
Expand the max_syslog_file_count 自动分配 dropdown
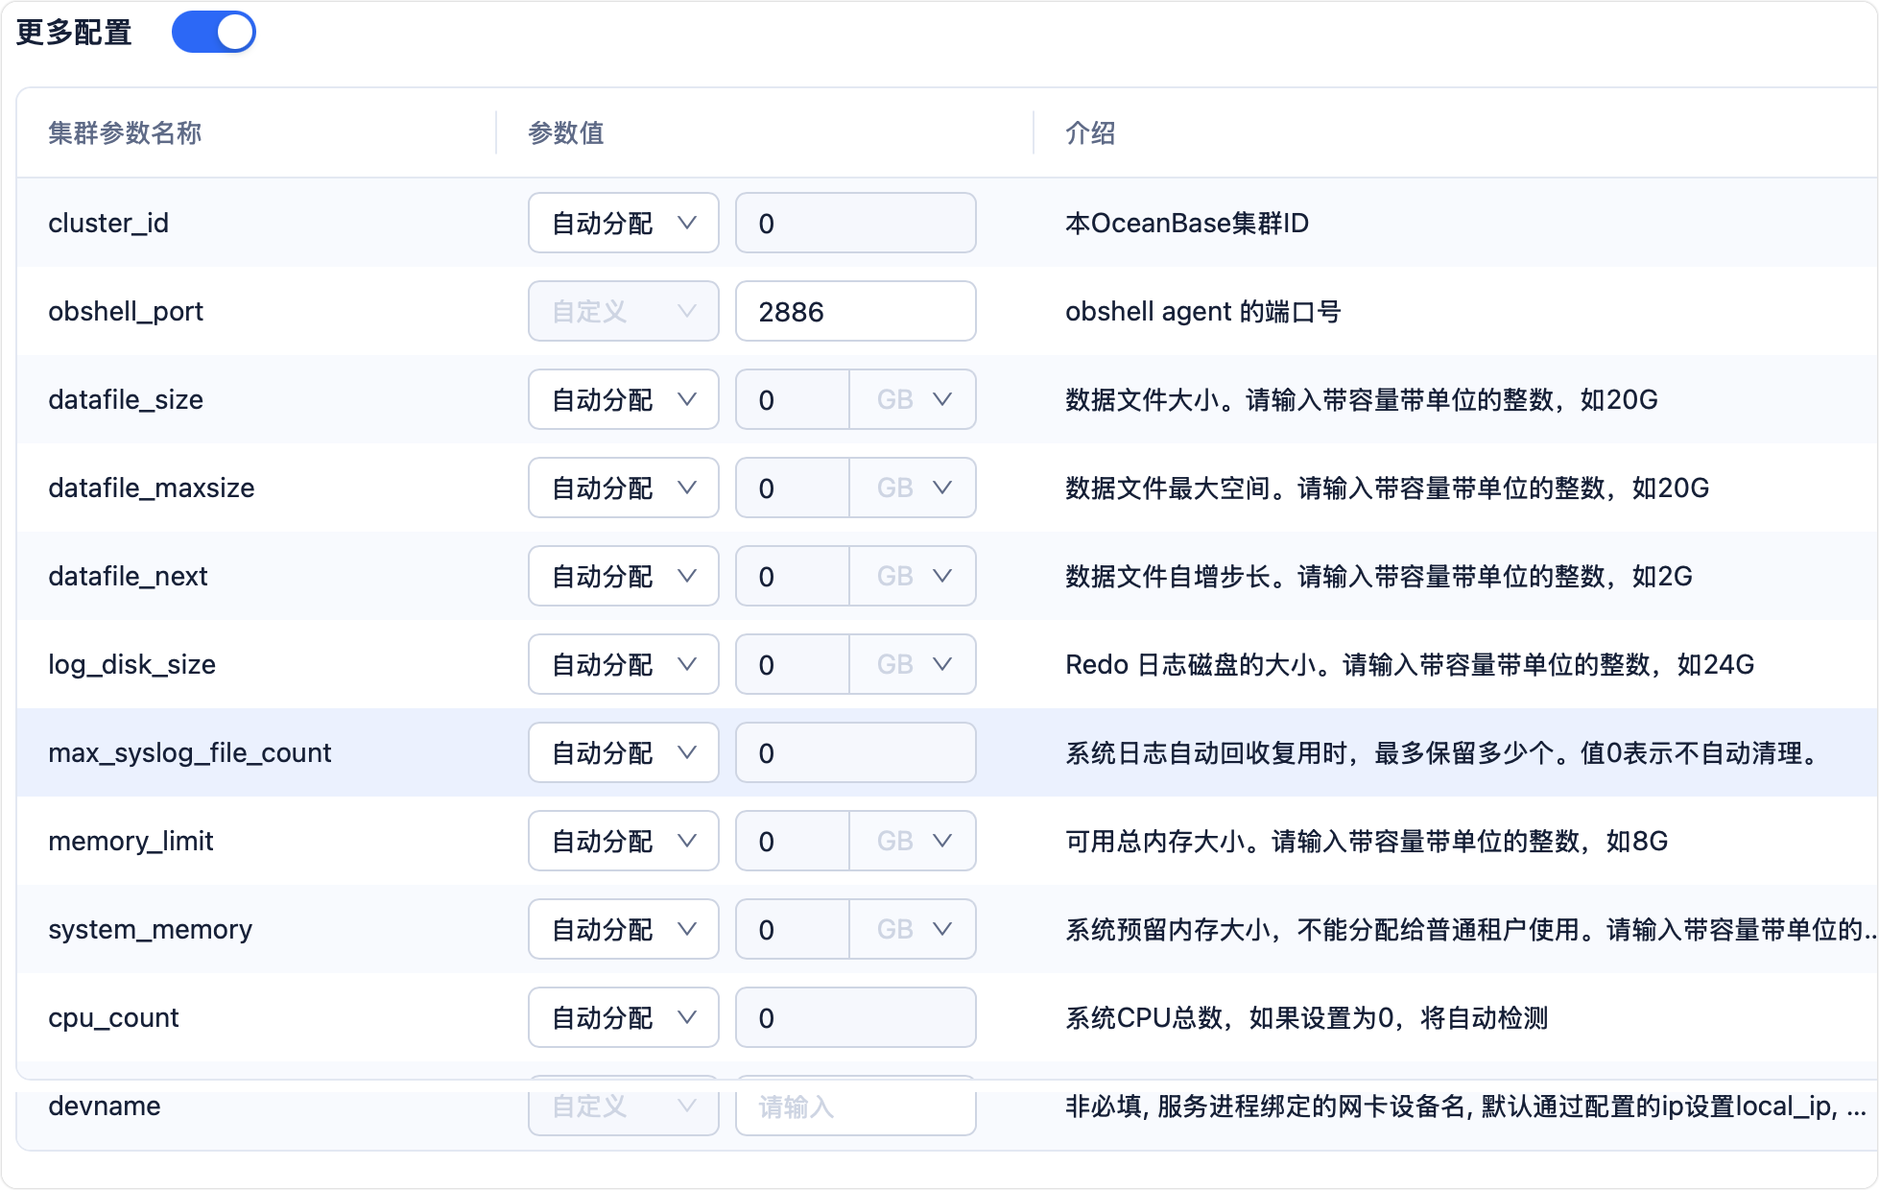pyautogui.click(x=623, y=752)
